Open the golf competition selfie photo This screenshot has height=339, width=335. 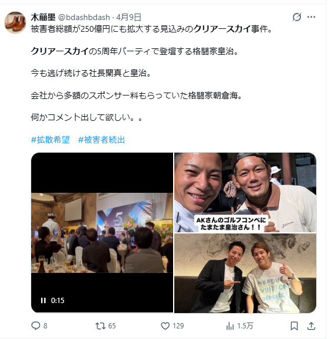pos(245,192)
